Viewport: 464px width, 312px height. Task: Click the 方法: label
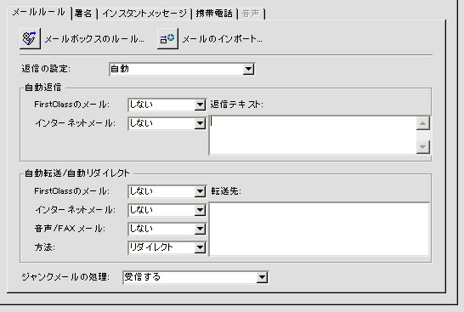pos(45,247)
